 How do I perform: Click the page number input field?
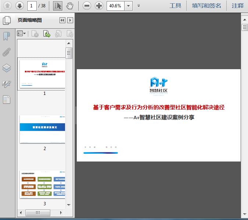coord(32,6)
